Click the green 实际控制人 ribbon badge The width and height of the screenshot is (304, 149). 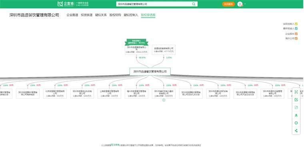pos(136,42)
